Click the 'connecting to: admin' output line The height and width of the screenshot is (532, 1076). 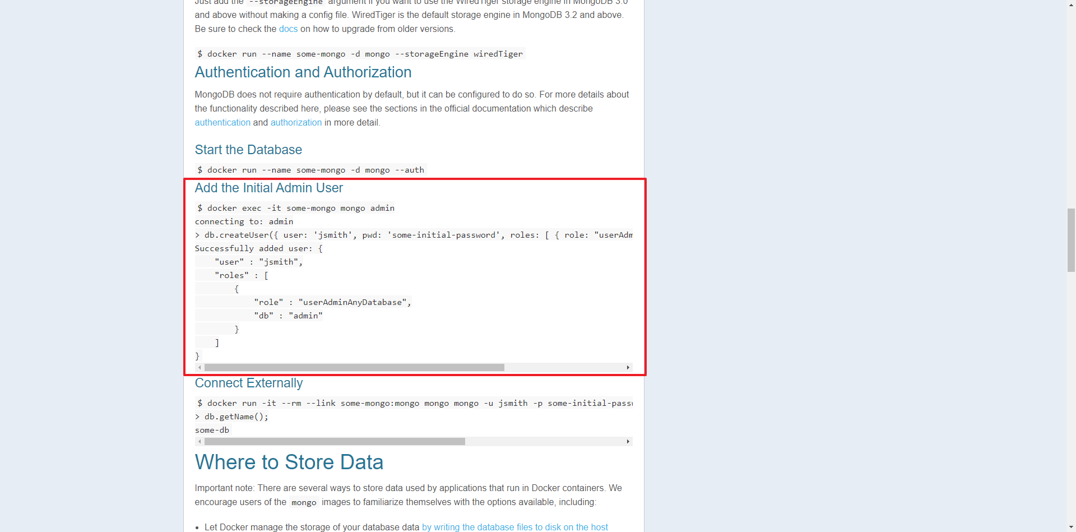(x=244, y=221)
